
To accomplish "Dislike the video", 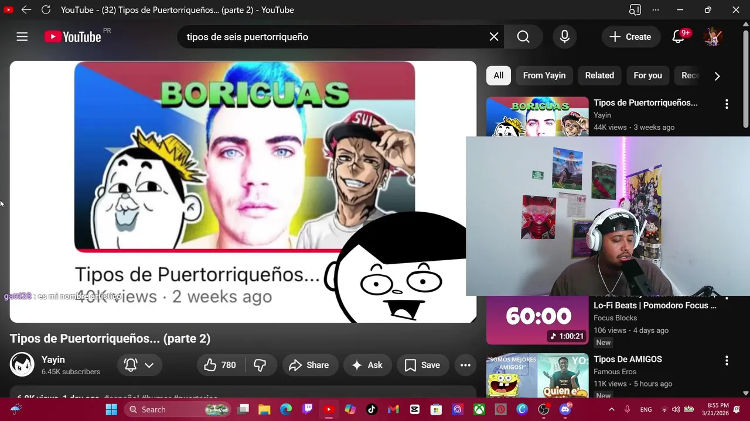I will click(x=260, y=365).
